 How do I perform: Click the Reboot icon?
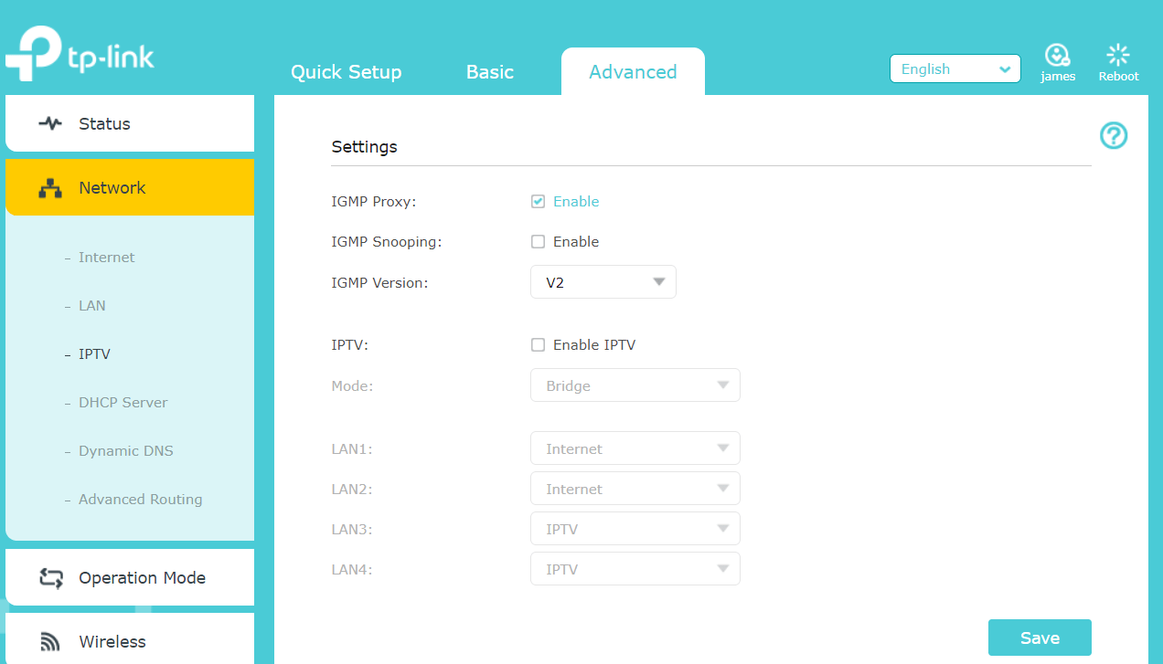point(1118,56)
